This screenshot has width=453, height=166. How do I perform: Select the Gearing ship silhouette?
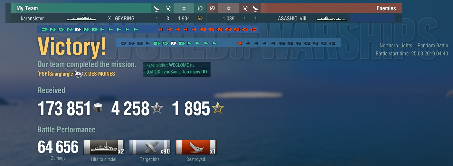[81, 18]
